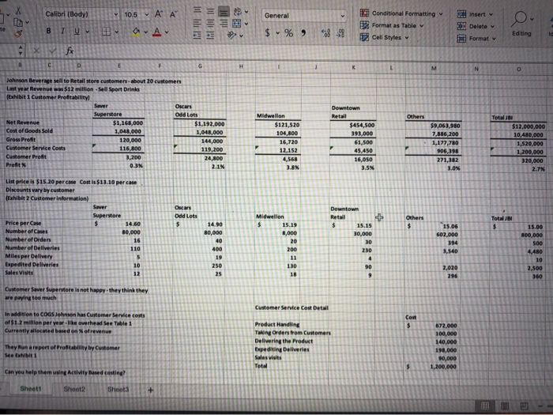This screenshot has width=553, height=415.
Task: Increase font size with A-up icon
Action: (159, 13)
